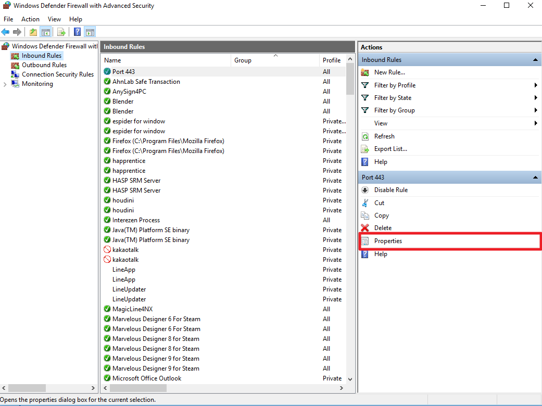542x406 pixels.
Task: Click the firewall root node icon
Action: [x=6, y=46]
